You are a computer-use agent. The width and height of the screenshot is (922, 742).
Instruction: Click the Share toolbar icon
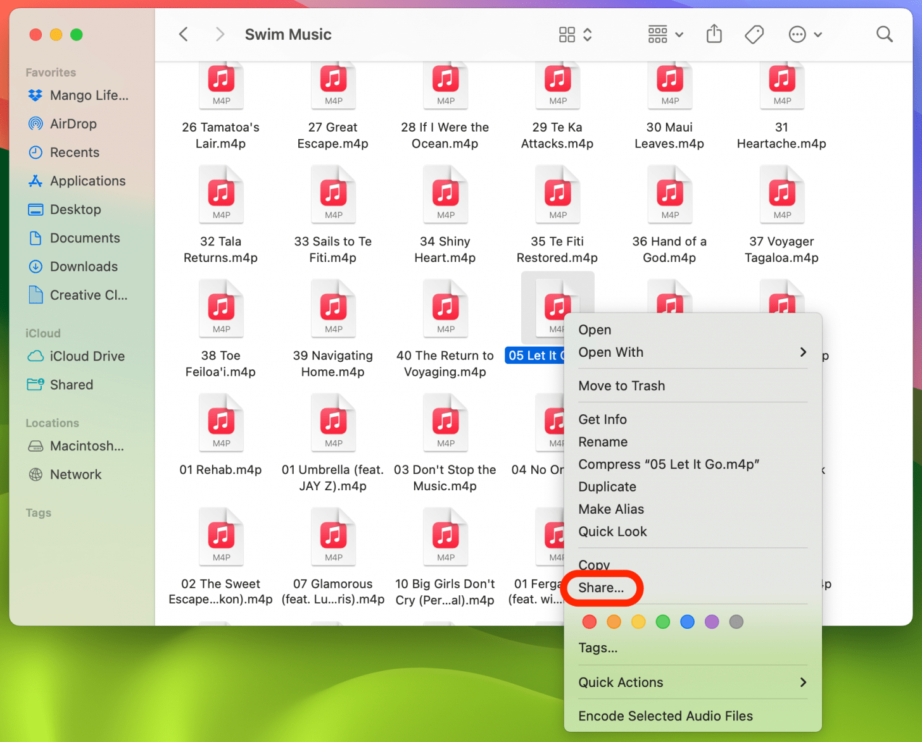pyautogui.click(x=714, y=34)
